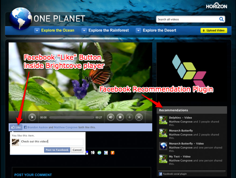Share via the orange Furl icon
This screenshot has width=236, height=178.
tap(112, 153)
